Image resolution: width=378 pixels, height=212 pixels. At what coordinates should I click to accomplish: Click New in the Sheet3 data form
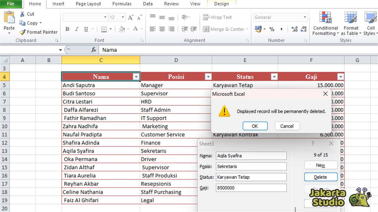click(321, 165)
